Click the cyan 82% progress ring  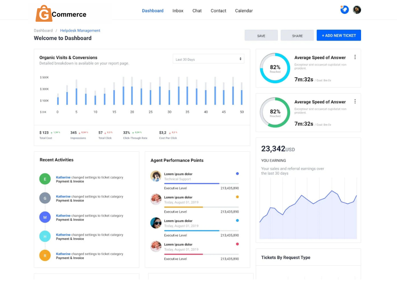[x=275, y=68]
